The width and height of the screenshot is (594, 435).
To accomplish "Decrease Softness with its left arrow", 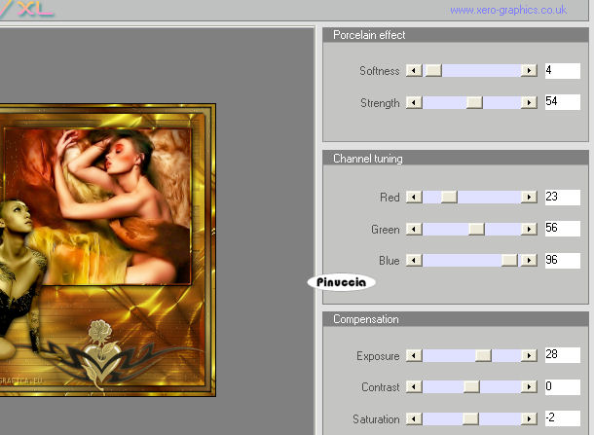I will pos(414,70).
